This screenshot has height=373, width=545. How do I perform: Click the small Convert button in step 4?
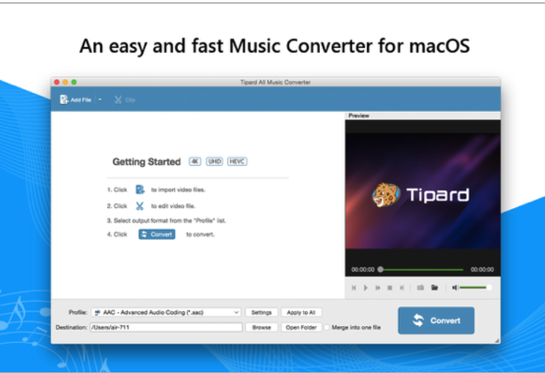point(157,234)
